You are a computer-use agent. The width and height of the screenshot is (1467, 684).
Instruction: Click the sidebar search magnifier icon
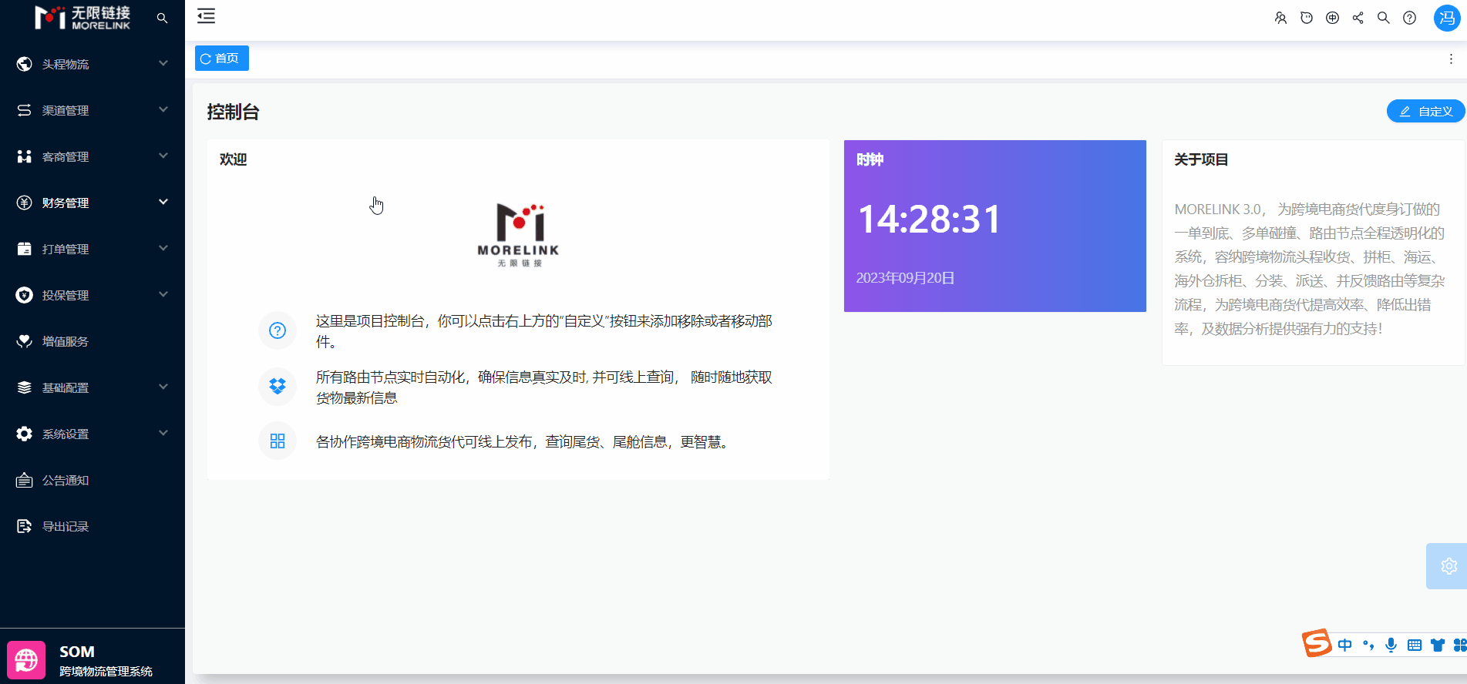click(162, 18)
